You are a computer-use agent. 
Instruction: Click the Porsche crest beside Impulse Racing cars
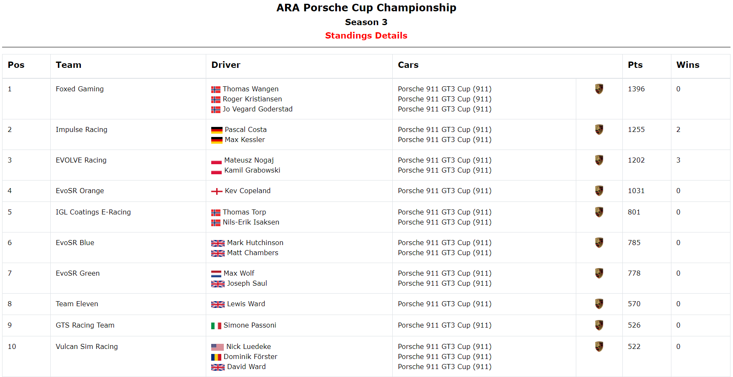(x=599, y=129)
